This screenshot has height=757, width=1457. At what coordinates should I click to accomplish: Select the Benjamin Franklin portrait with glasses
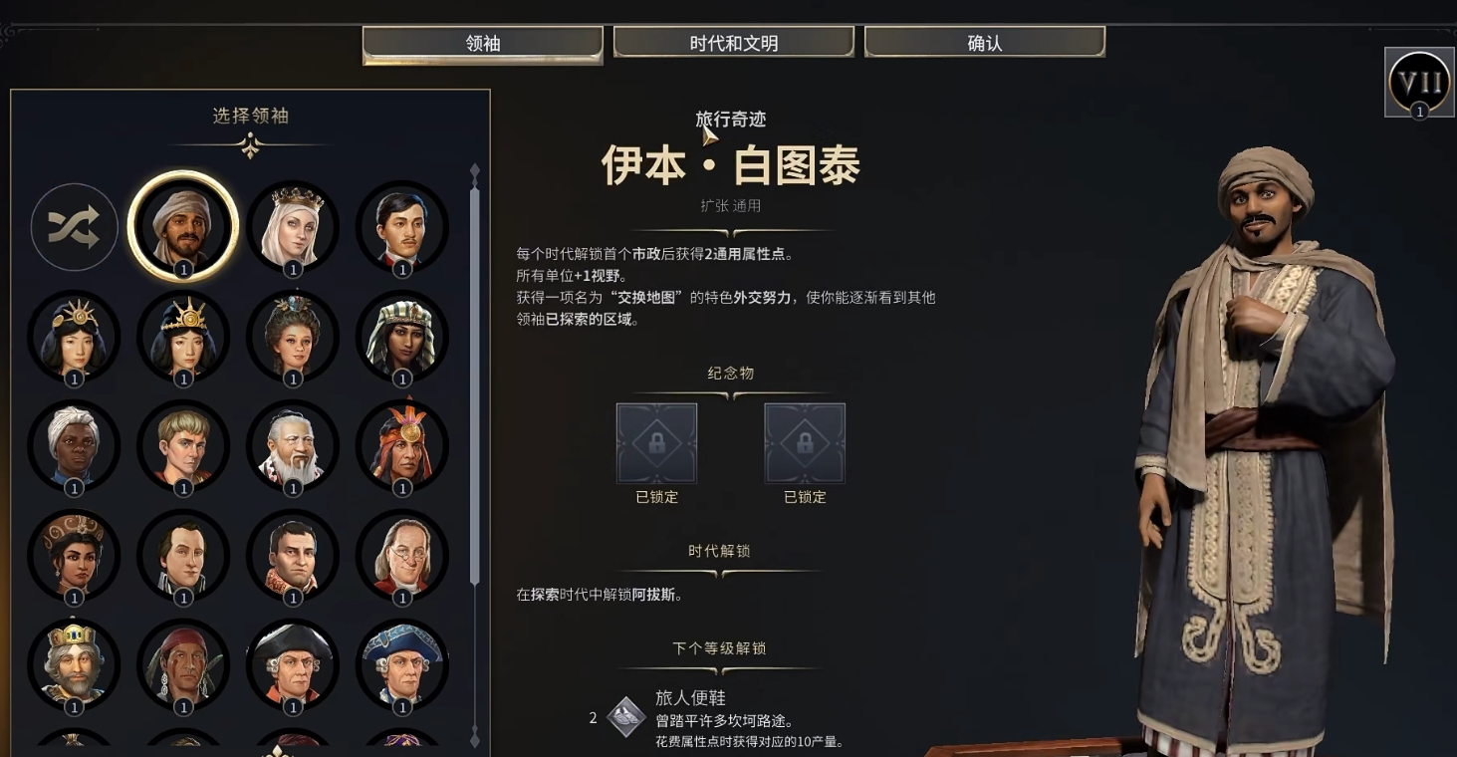coord(402,556)
